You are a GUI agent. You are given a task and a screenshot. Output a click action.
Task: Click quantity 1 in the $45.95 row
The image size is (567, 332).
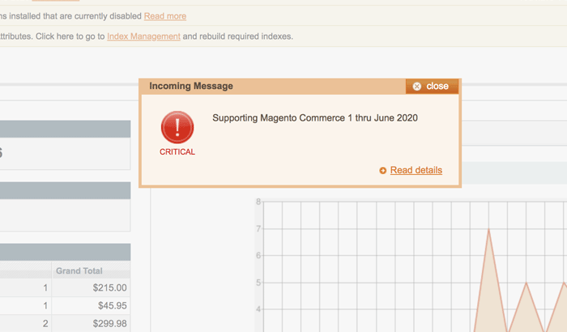[45, 305]
